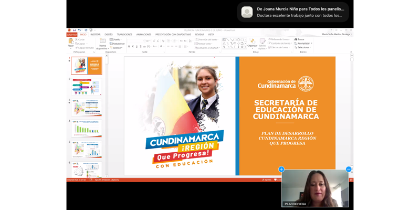
Task: Open PRESENTACIÓN CON DIAPOSITIVAS tab
Action: click(x=173, y=35)
